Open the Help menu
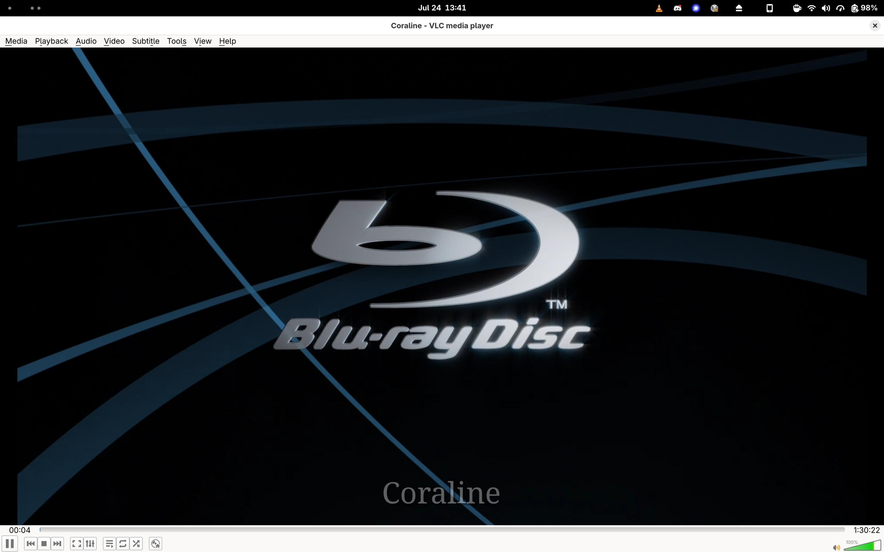884x552 pixels. [228, 41]
